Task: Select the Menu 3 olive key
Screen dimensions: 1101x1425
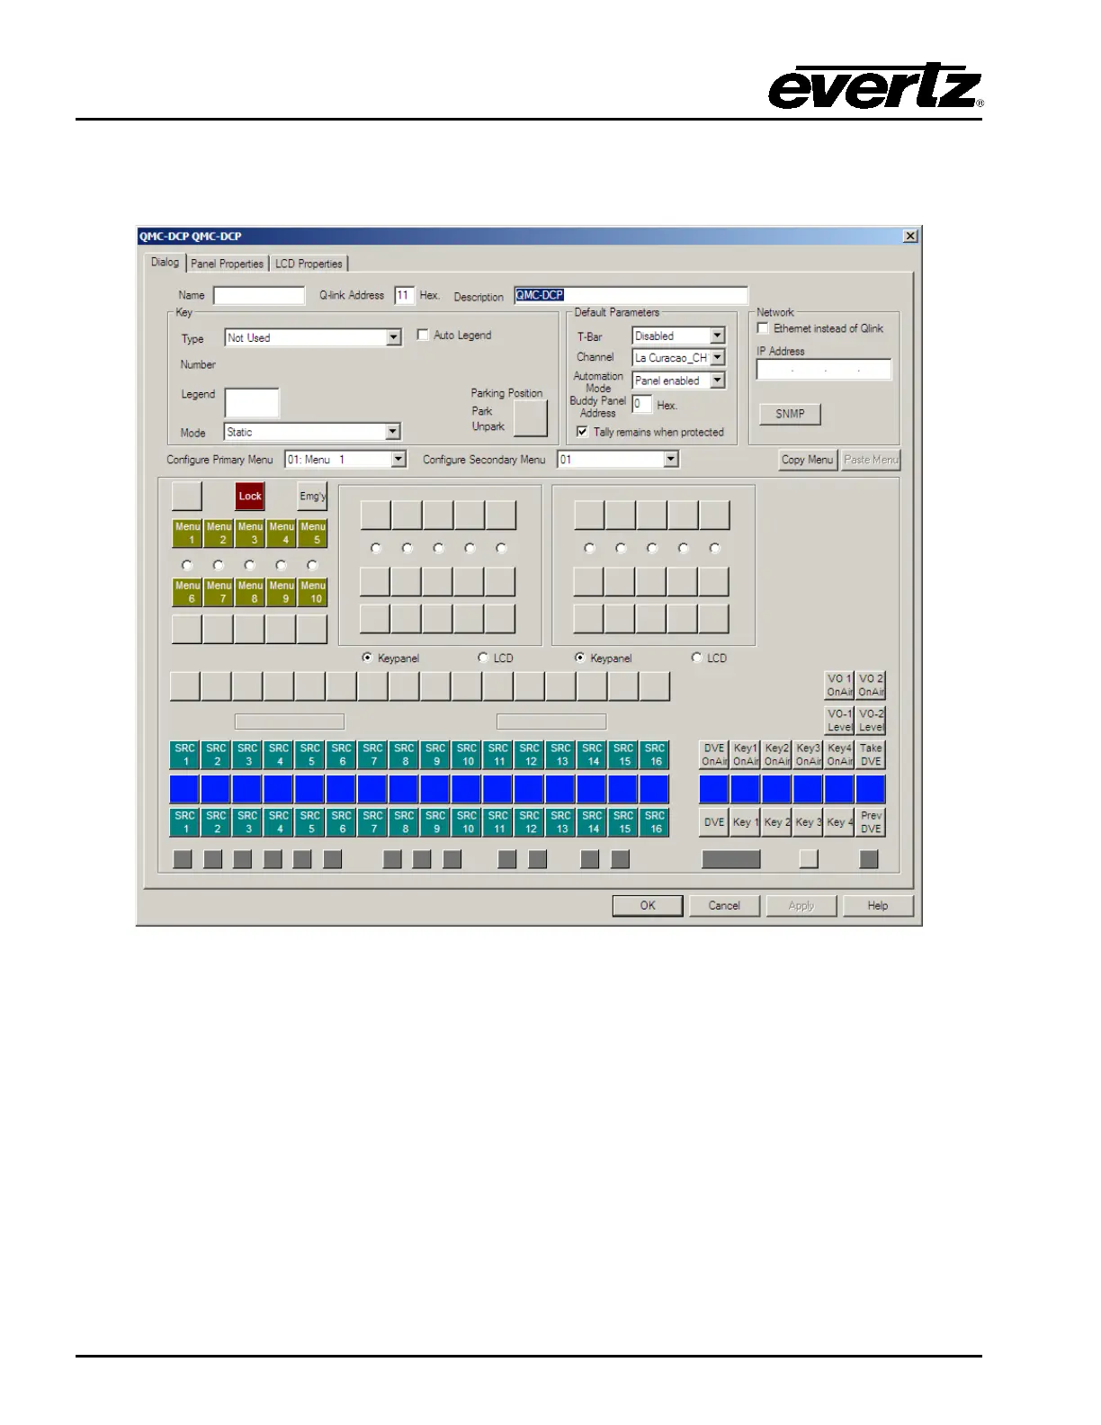Action: [x=250, y=533]
